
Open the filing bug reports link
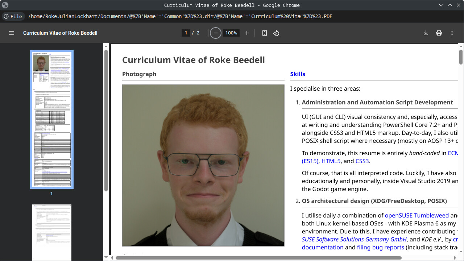(381, 247)
